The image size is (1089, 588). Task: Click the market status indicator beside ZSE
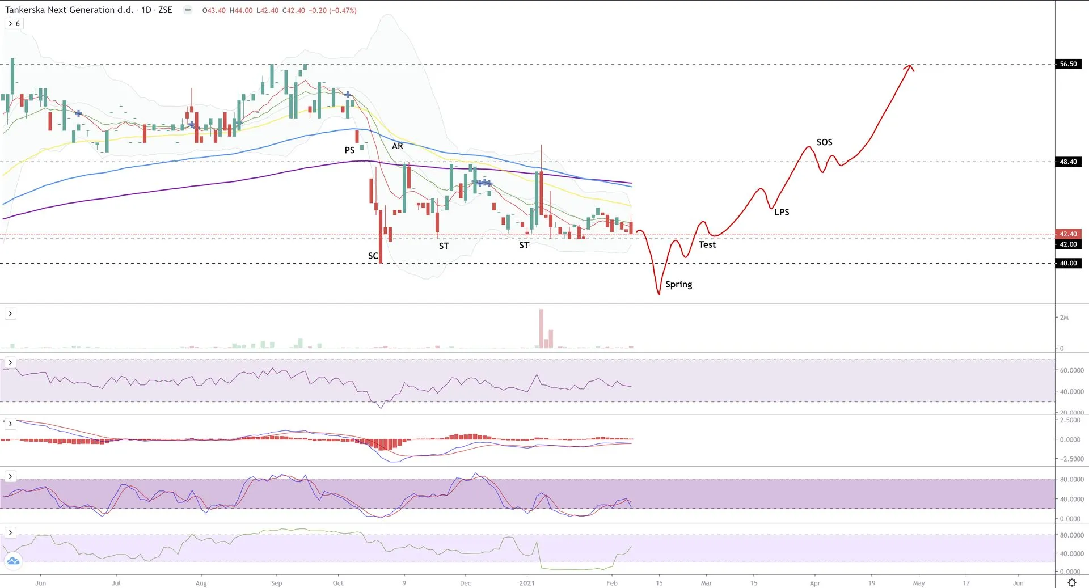(188, 10)
